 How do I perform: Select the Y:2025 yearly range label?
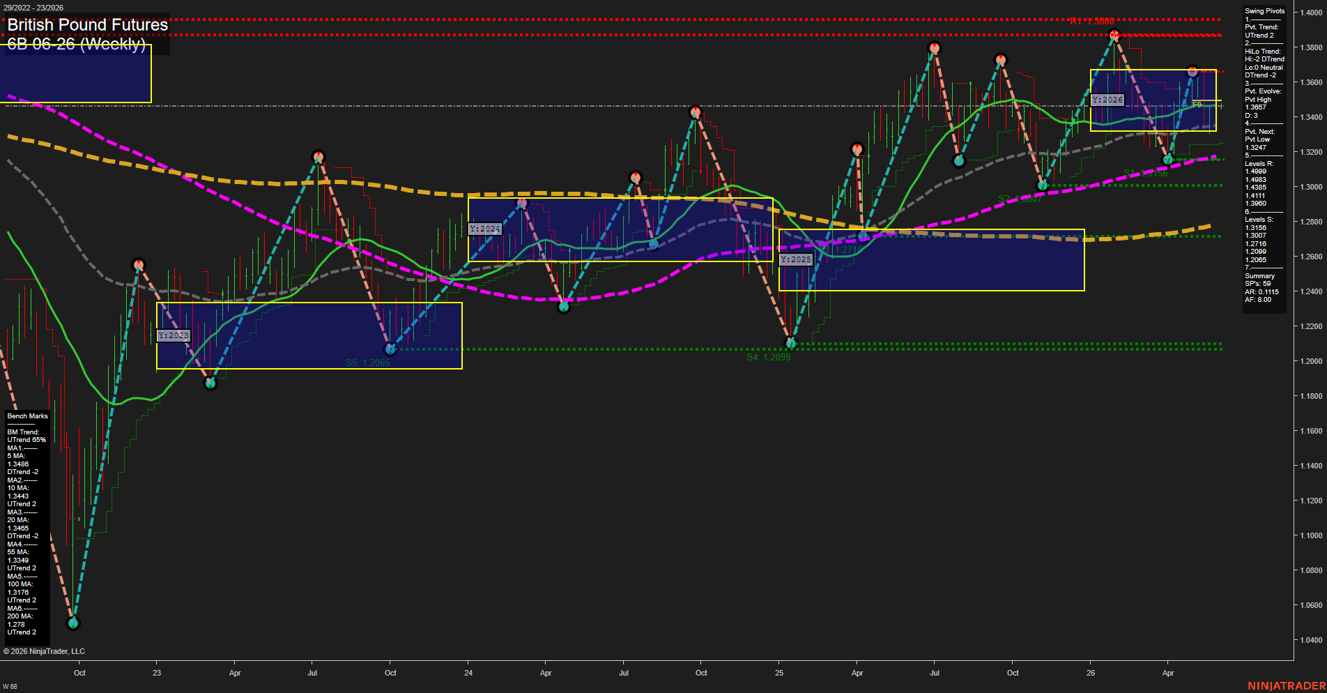[796, 259]
